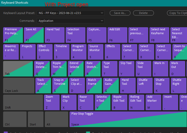Viewport: 187px width, 133px height.
Task: Click the 7 key Select Camera
Action: (129, 52)
